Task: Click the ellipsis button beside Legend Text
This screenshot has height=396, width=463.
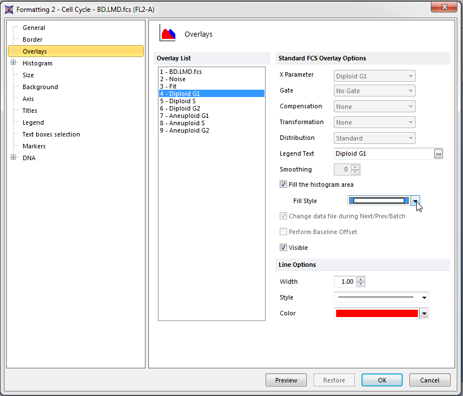Action: [439, 153]
